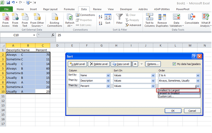Open Sort On dropdown for Description row
This screenshot has height=133, width=212.
click(x=153, y=81)
